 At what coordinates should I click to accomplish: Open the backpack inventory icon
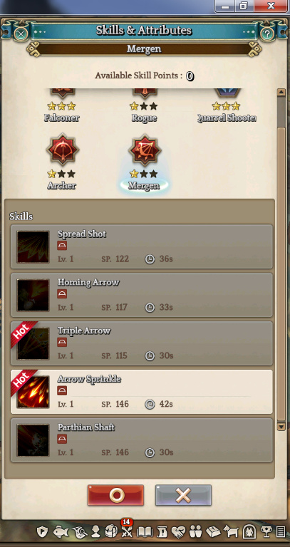tap(110, 531)
